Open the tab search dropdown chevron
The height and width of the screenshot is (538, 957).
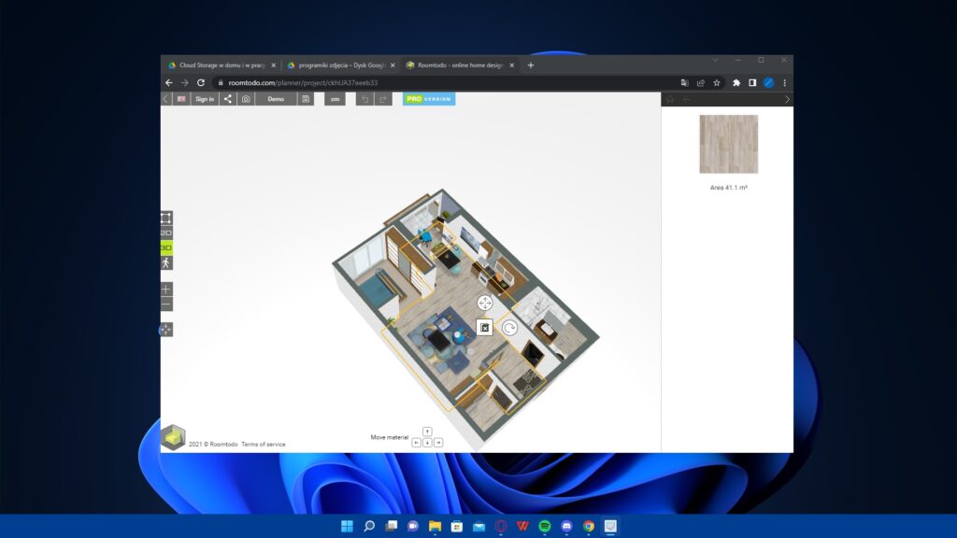tap(715, 60)
